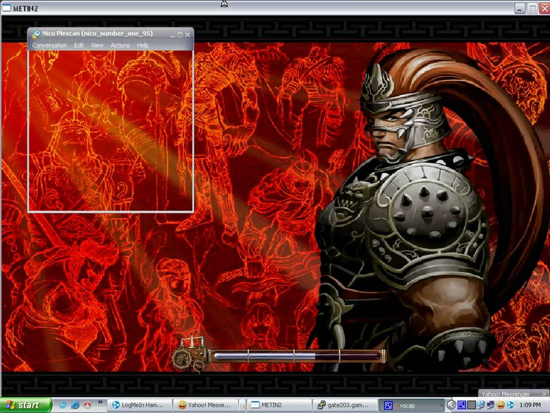This screenshot has width=550, height=413.
Task: Expand hidden system tray icons arrow
Action: click(x=451, y=406)
